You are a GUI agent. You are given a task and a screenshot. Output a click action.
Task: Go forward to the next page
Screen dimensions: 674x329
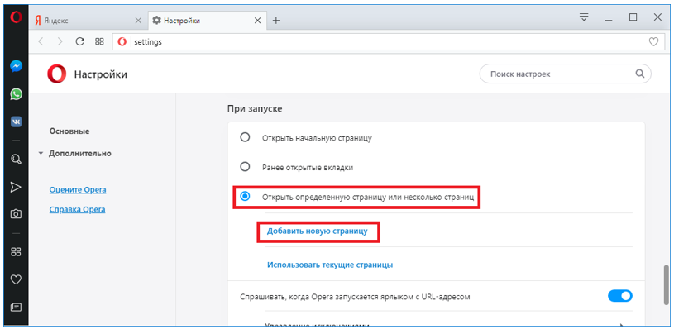60,41
